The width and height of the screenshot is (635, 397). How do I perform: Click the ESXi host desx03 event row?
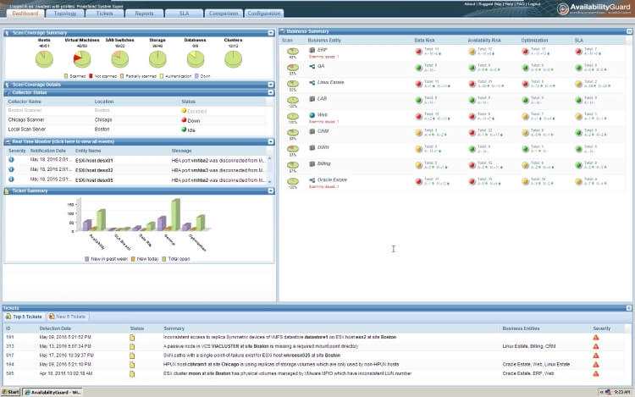(x=135, y=170)
